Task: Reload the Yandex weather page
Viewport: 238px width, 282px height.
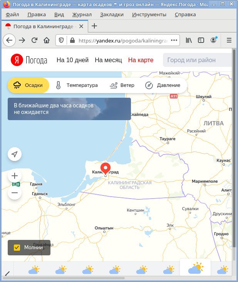Action: pyautogui.click(x=34, y=40)
